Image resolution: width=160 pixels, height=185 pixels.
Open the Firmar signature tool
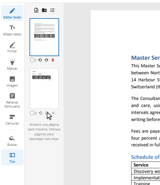12,47
